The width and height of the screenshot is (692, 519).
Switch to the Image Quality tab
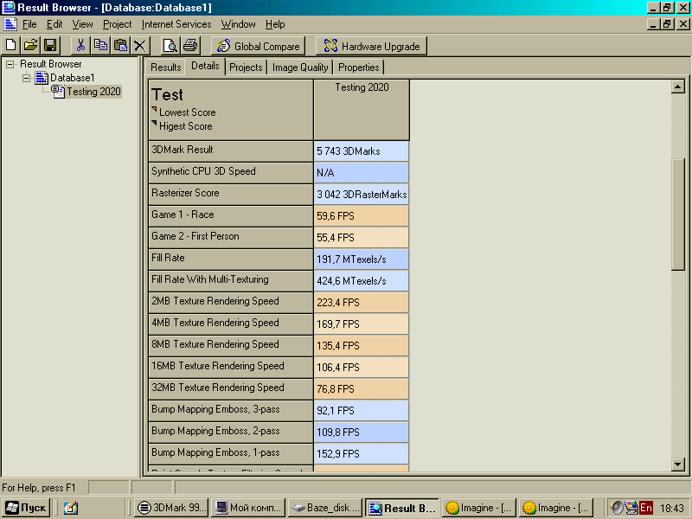coord(300,67)
